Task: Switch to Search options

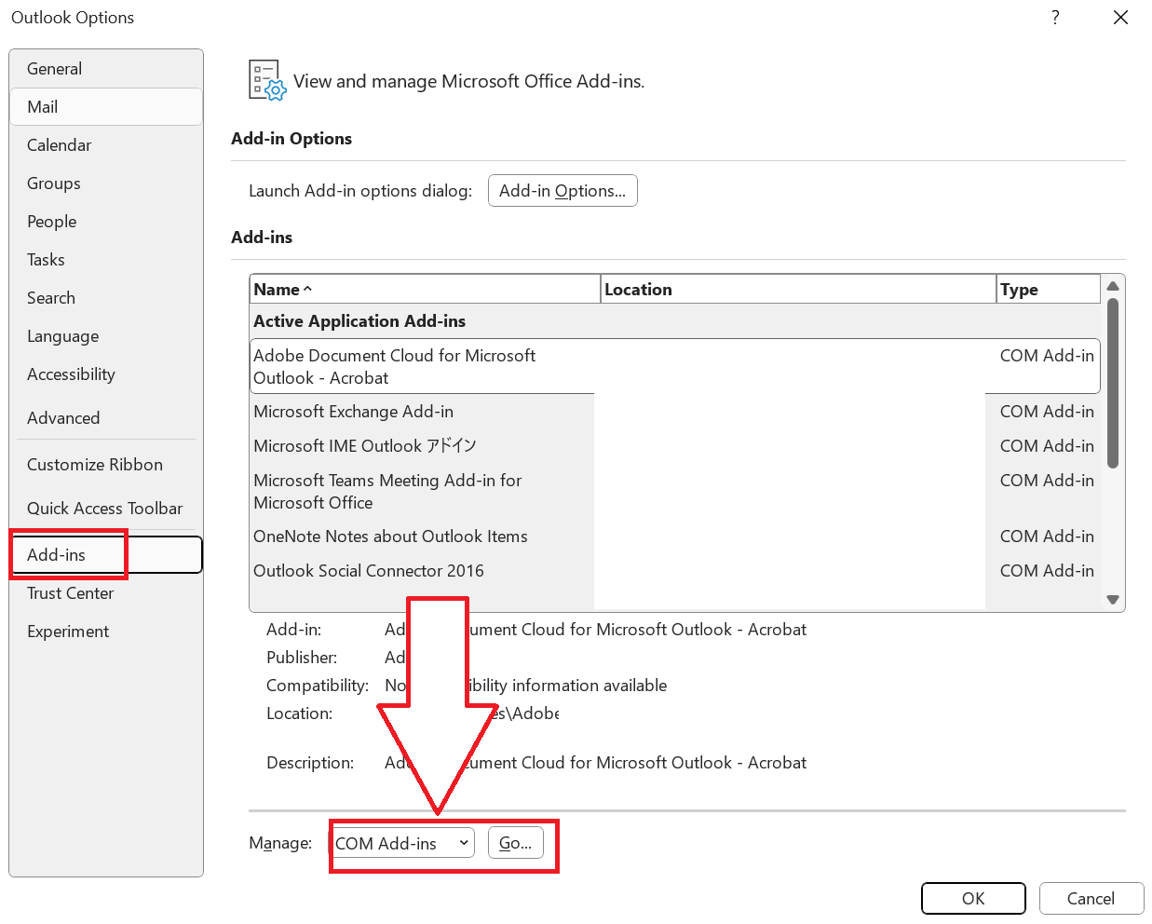Action: tap(106, 298)
